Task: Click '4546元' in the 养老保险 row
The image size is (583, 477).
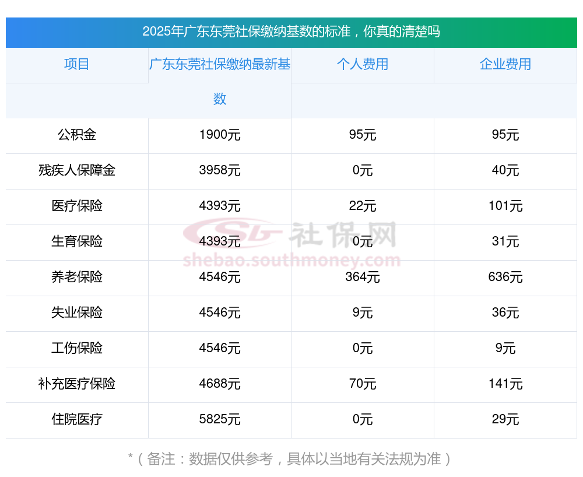Action: coord(220,277)
